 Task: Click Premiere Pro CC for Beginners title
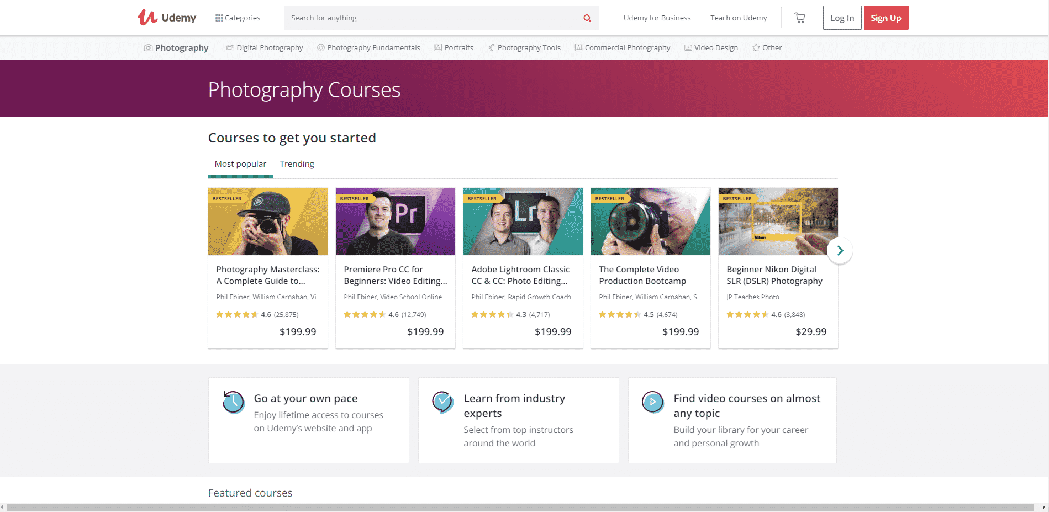(x=396, y=275)
